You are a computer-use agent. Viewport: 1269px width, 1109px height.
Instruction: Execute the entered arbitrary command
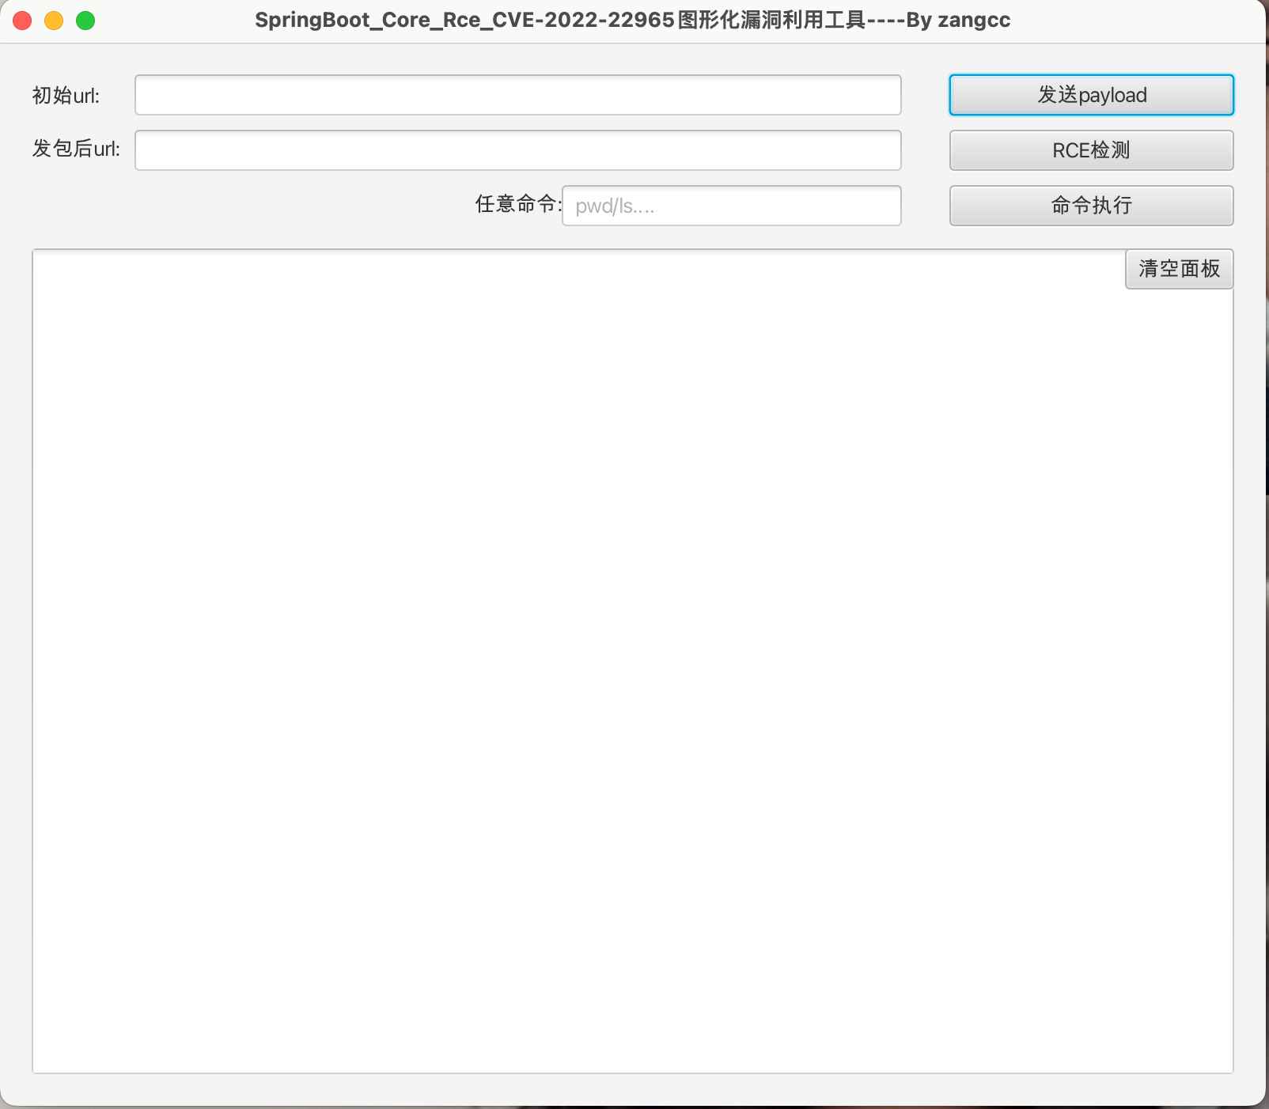click(1091, 205)
